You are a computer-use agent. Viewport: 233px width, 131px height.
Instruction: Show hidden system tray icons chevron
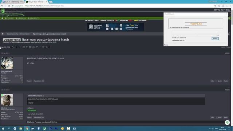210,128
